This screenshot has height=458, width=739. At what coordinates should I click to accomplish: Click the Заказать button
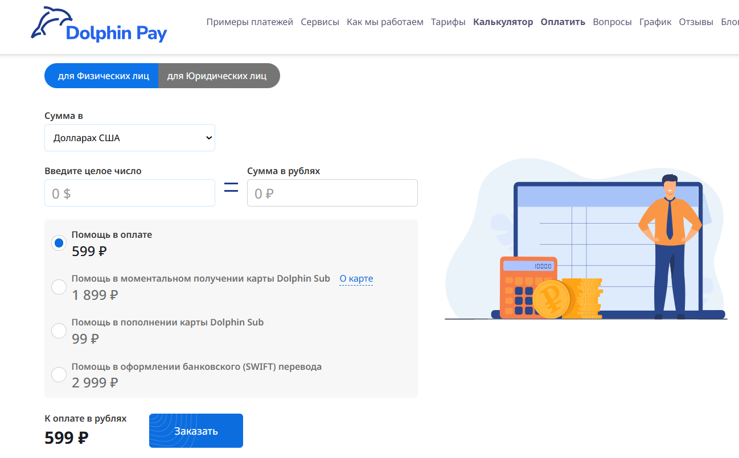coord(196,431)
